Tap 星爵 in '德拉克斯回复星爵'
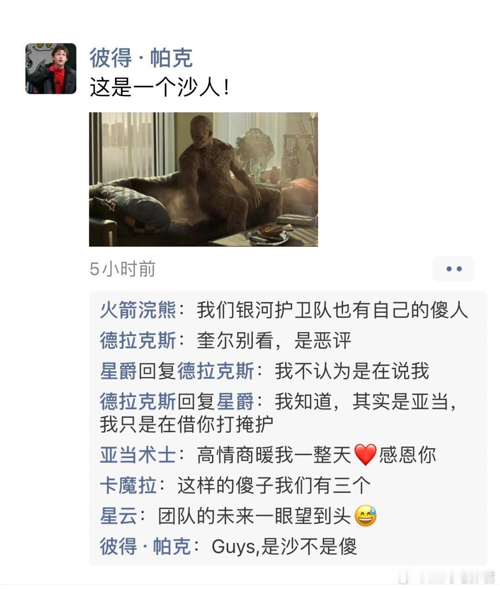This screenshot has height=589, width=500. point(236,401)
